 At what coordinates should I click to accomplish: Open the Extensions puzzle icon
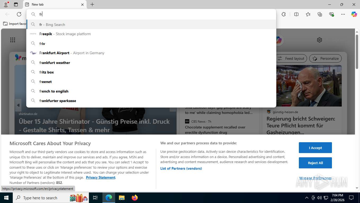[x=283, y=14]
